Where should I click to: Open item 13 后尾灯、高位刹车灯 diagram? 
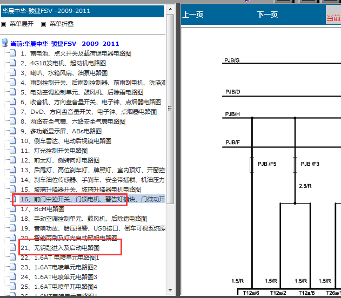(x=93, y=170)
